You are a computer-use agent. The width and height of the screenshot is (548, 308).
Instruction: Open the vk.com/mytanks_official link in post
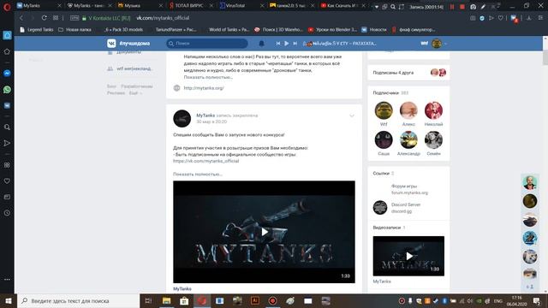pyautogui.click(x=205, y=161)
